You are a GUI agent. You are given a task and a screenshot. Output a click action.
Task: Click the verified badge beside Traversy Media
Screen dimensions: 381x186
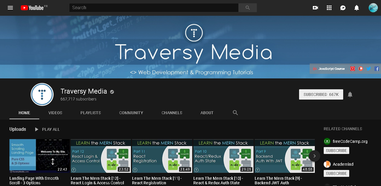112,92
